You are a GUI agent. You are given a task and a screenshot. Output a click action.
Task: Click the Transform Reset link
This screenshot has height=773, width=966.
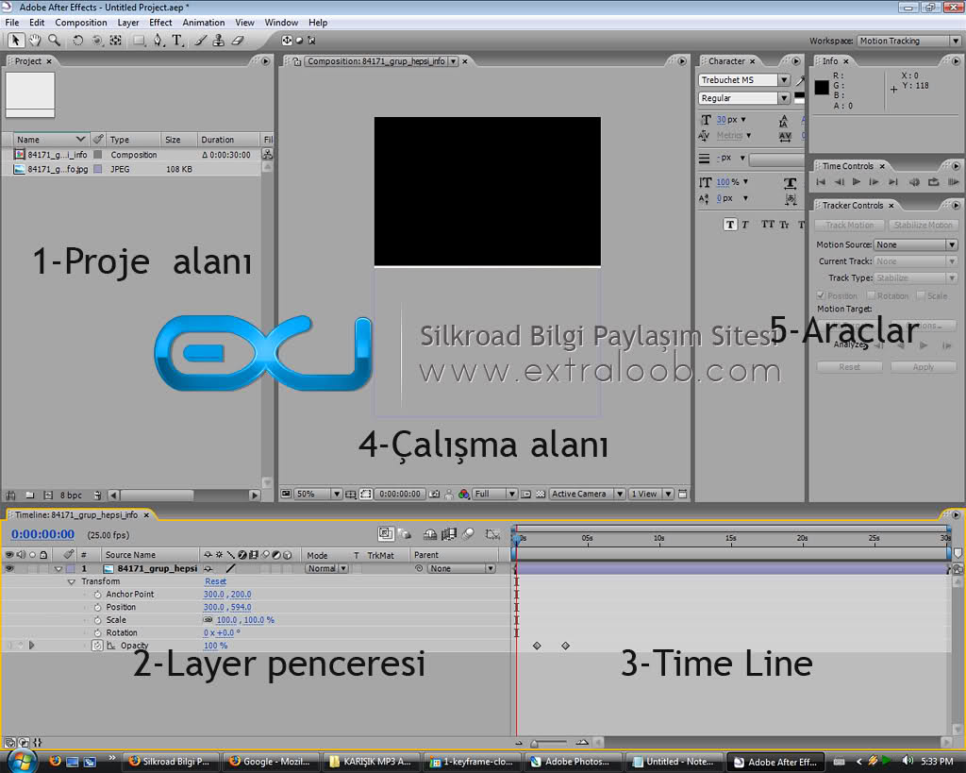tap(215, 581)
